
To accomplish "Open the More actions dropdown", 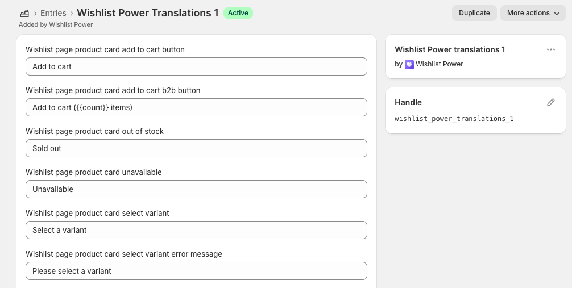I will (x=533, y=13).
